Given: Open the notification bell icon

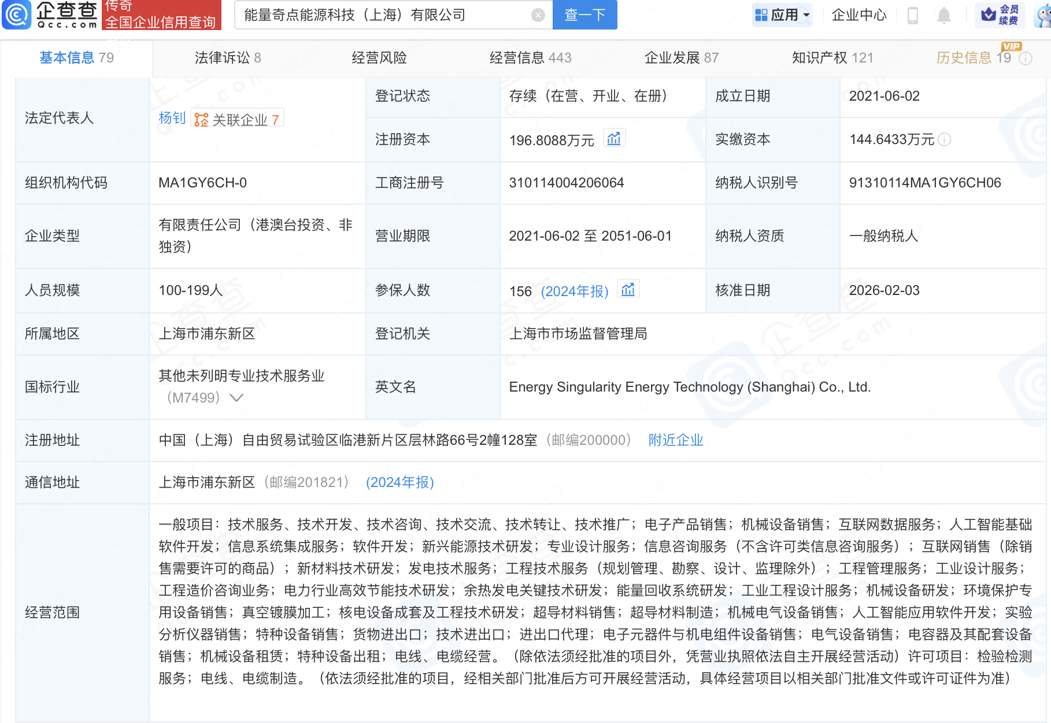Looking at the screenshot, I should (944, 16).
